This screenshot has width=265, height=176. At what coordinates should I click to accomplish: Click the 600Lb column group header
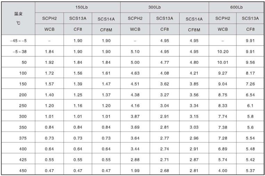pos(236,7)
